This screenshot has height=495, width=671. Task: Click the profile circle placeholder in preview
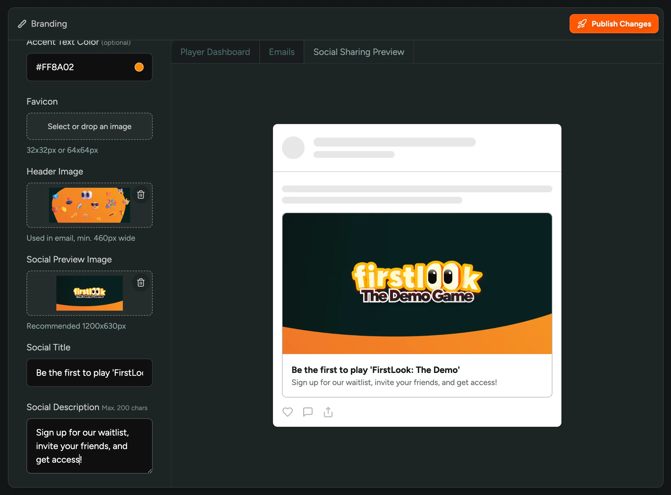point(293,147)
